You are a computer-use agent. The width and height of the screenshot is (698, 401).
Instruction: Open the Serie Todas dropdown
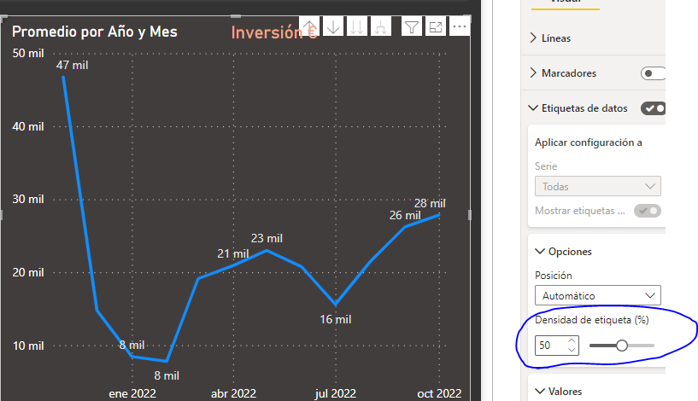coord(598,186)
